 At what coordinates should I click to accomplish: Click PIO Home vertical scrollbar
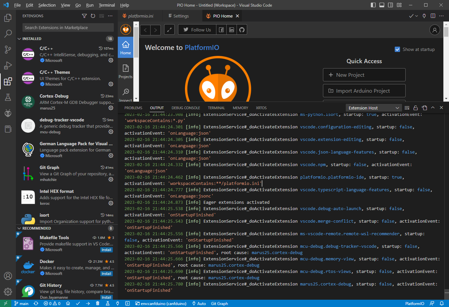(x=446, y=62)
